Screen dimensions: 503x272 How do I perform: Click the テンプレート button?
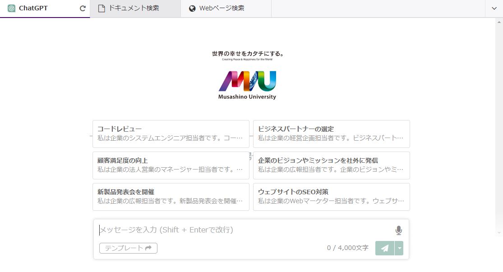[x=128, y=248]
